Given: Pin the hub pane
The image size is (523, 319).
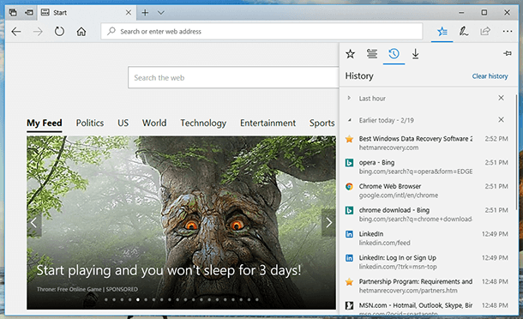Looking at the screenshot, I should (x=508, y=53).
